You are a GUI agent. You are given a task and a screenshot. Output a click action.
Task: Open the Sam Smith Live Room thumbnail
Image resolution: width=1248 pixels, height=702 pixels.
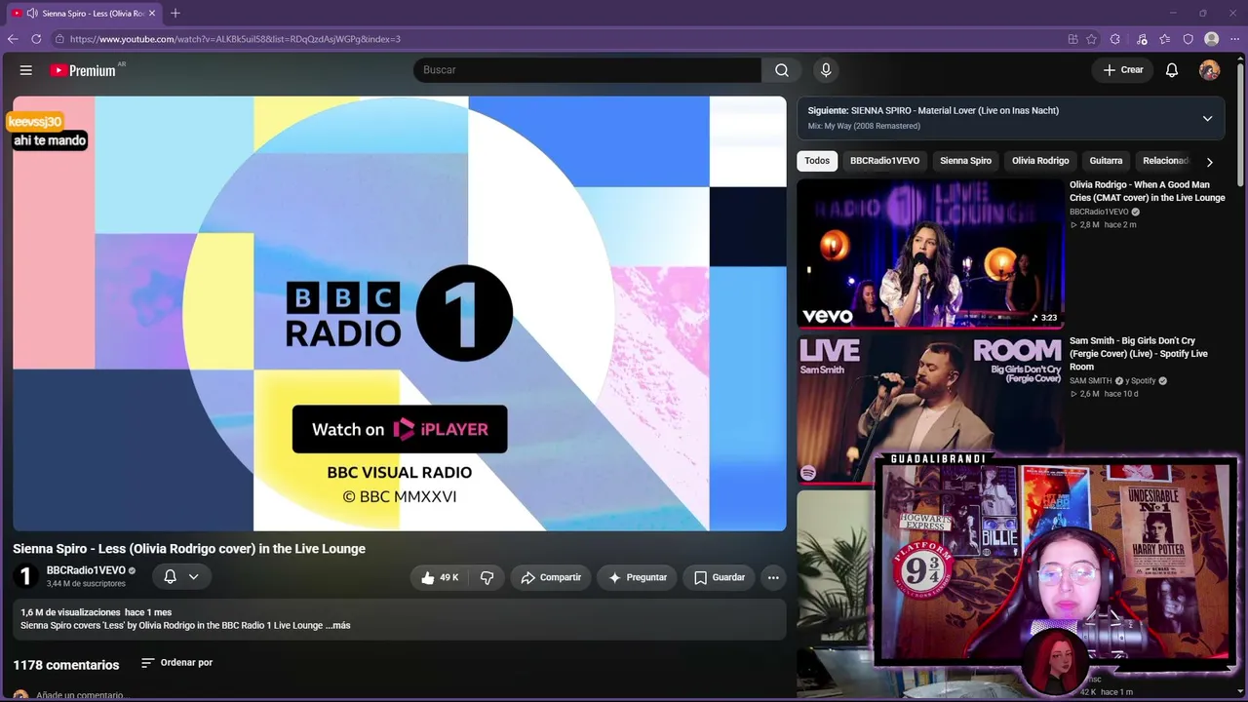click(930, 409)
